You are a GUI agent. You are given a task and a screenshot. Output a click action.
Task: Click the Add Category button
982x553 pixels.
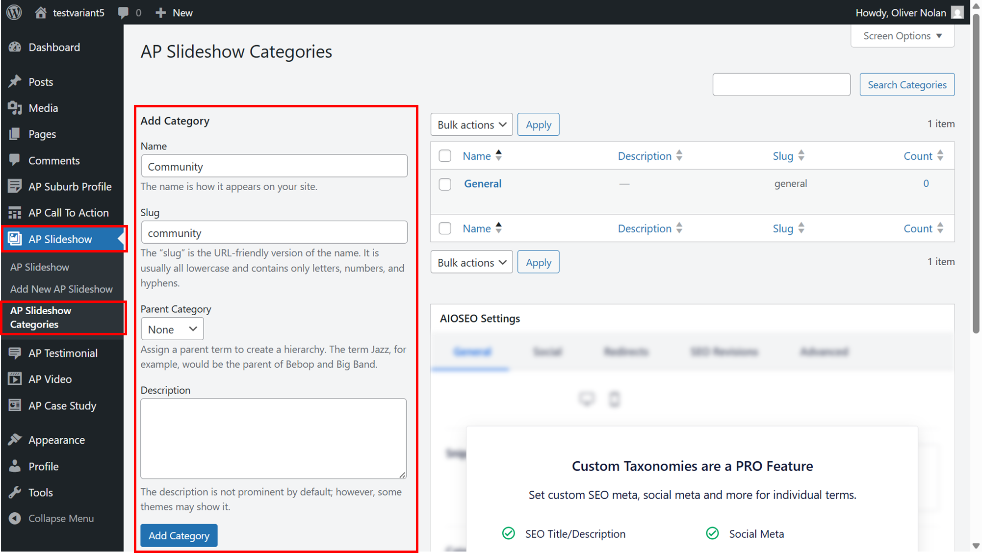pos(179,535)
